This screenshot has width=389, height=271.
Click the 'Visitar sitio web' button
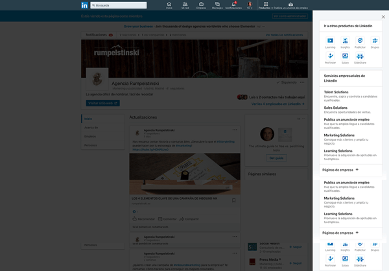click(x=102, y=103)
